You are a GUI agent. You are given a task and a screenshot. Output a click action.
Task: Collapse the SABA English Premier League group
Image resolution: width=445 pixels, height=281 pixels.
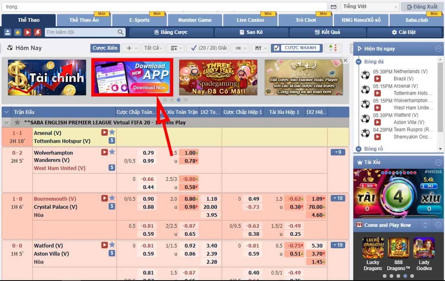click(6, 123)
